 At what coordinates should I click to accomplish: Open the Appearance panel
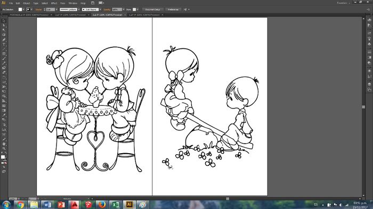(369, 71)
